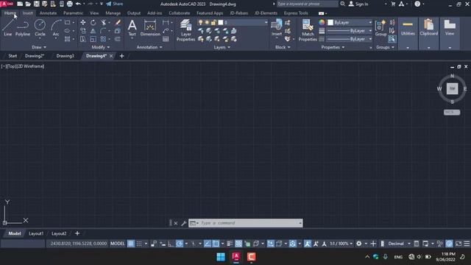Expand the Block panel
This screenshot has width=471, height=265.
point(283,47)
